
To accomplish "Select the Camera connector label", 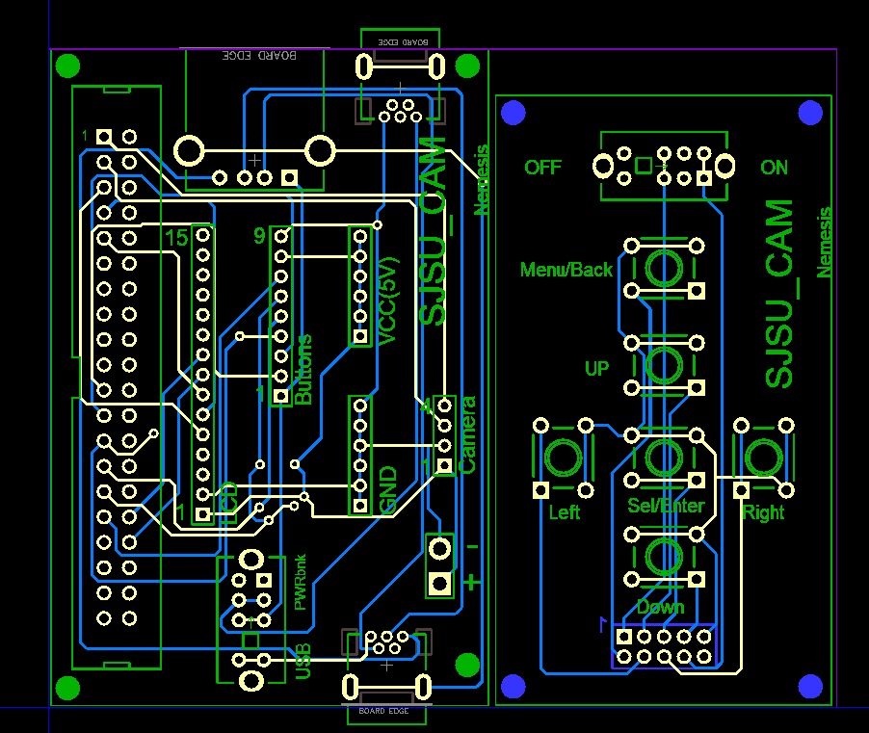I will tap(467, 435).
